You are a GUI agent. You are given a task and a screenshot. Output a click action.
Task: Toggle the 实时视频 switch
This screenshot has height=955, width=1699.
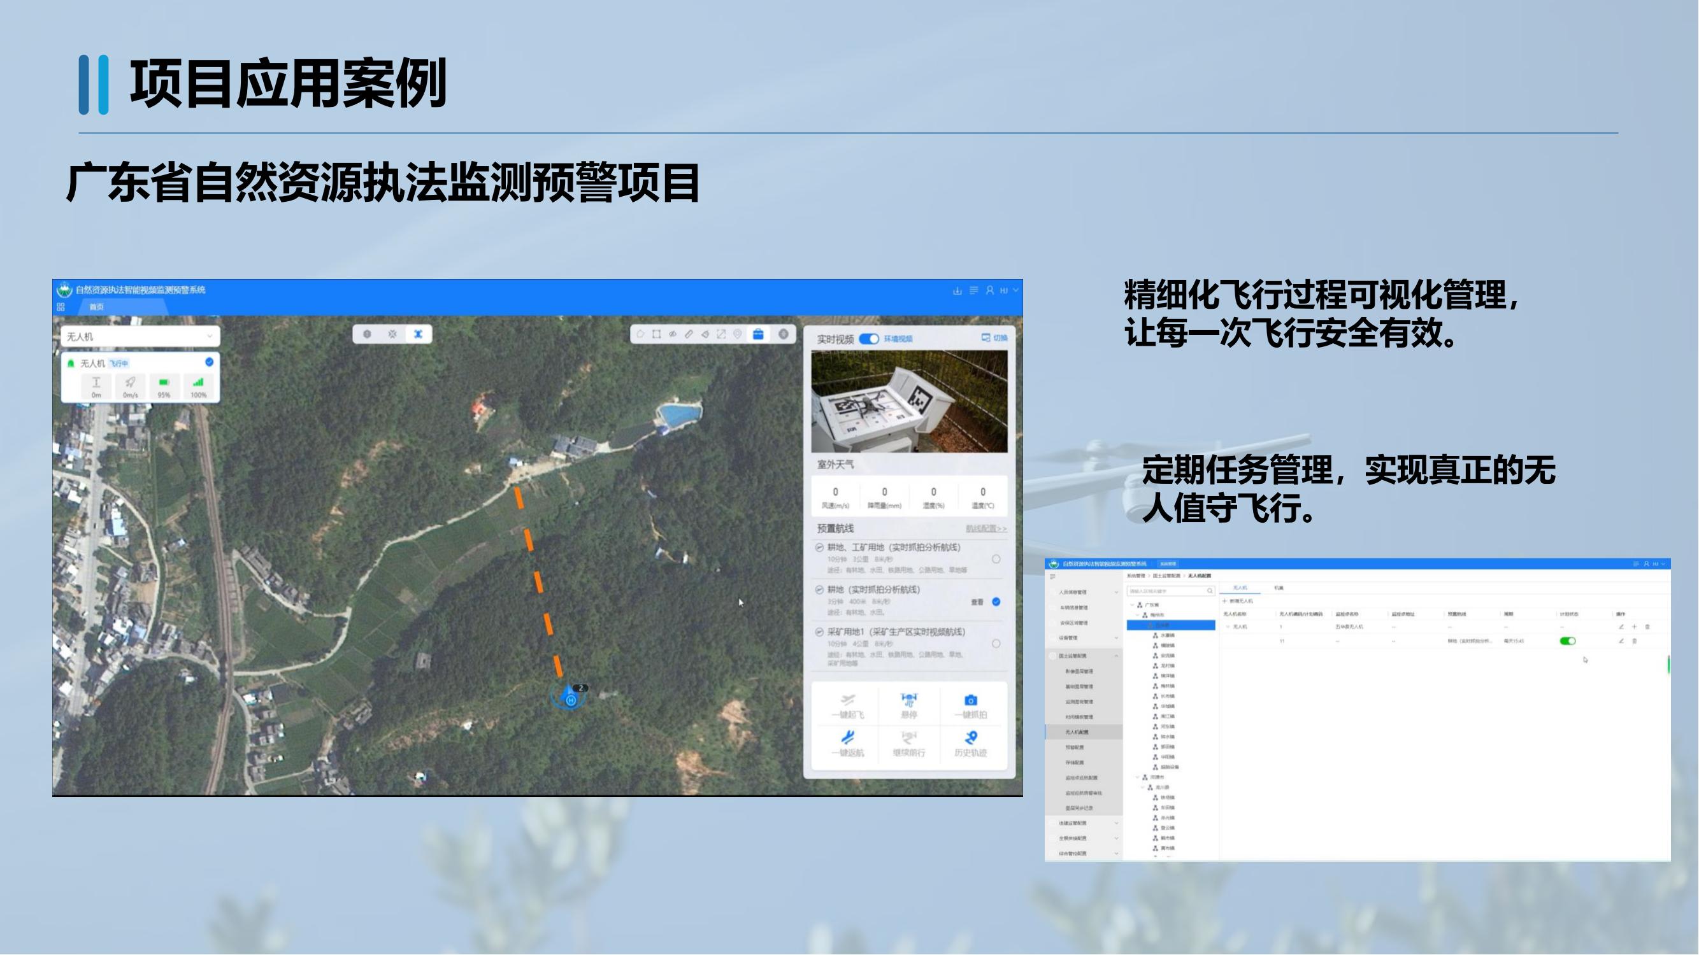[869, 339]
